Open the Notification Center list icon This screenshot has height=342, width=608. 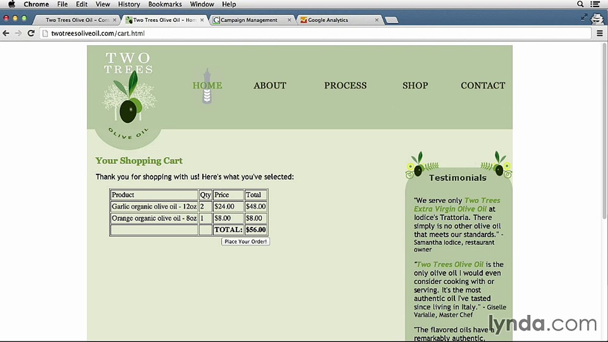[595, 4]
